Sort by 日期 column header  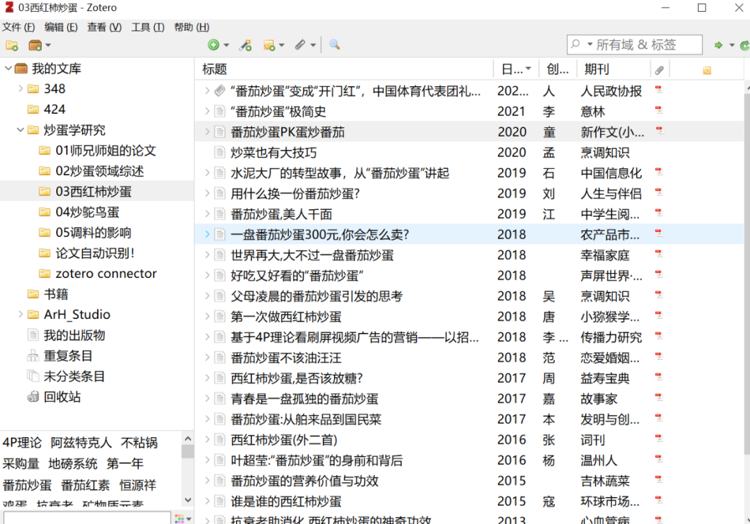(516, 69)
